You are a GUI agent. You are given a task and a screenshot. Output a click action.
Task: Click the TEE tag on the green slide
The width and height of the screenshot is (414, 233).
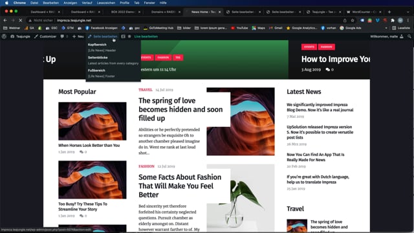pos(178,58)
